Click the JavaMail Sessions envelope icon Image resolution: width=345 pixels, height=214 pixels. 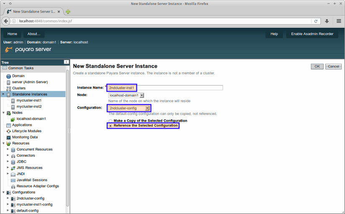(x=13, y=180)
